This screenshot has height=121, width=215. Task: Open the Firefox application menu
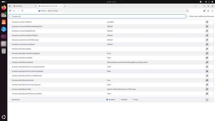coord(212,11)
